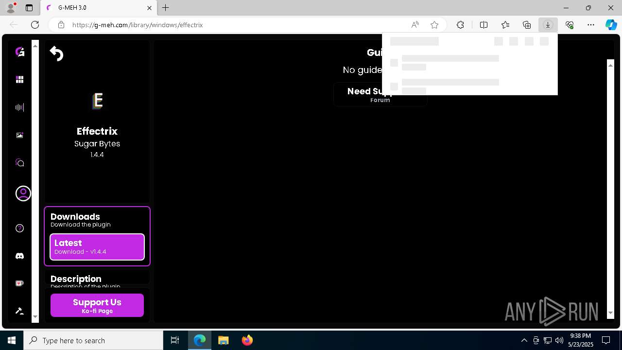This screenshot has width=622, height=350.
Task: Launch Firefox from taskbar
Action: click(x=247, y=340)
